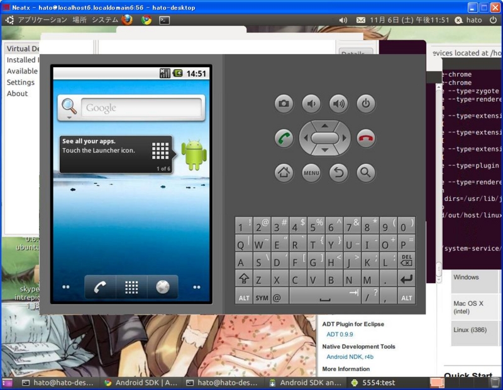Click the show desktop icon in bottom panel
This screenshot has height=390, width=503.
7,382
